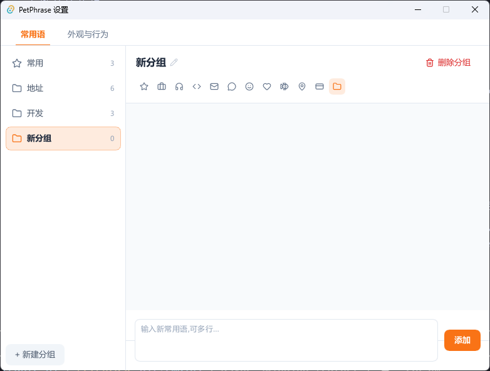Click the orange 添加 button
The image size is (490, 371).
click(462, 340)
